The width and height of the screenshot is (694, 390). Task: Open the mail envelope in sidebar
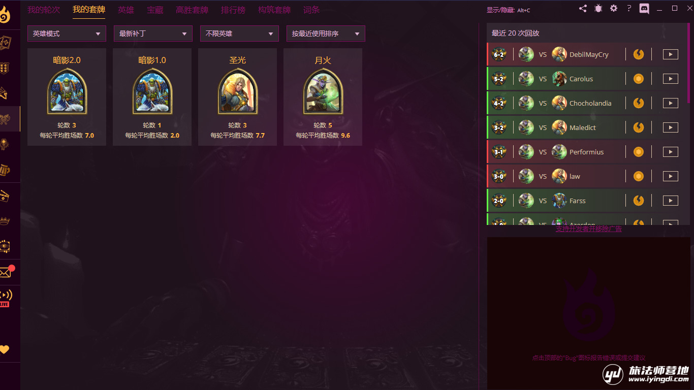tap(6, 272)
